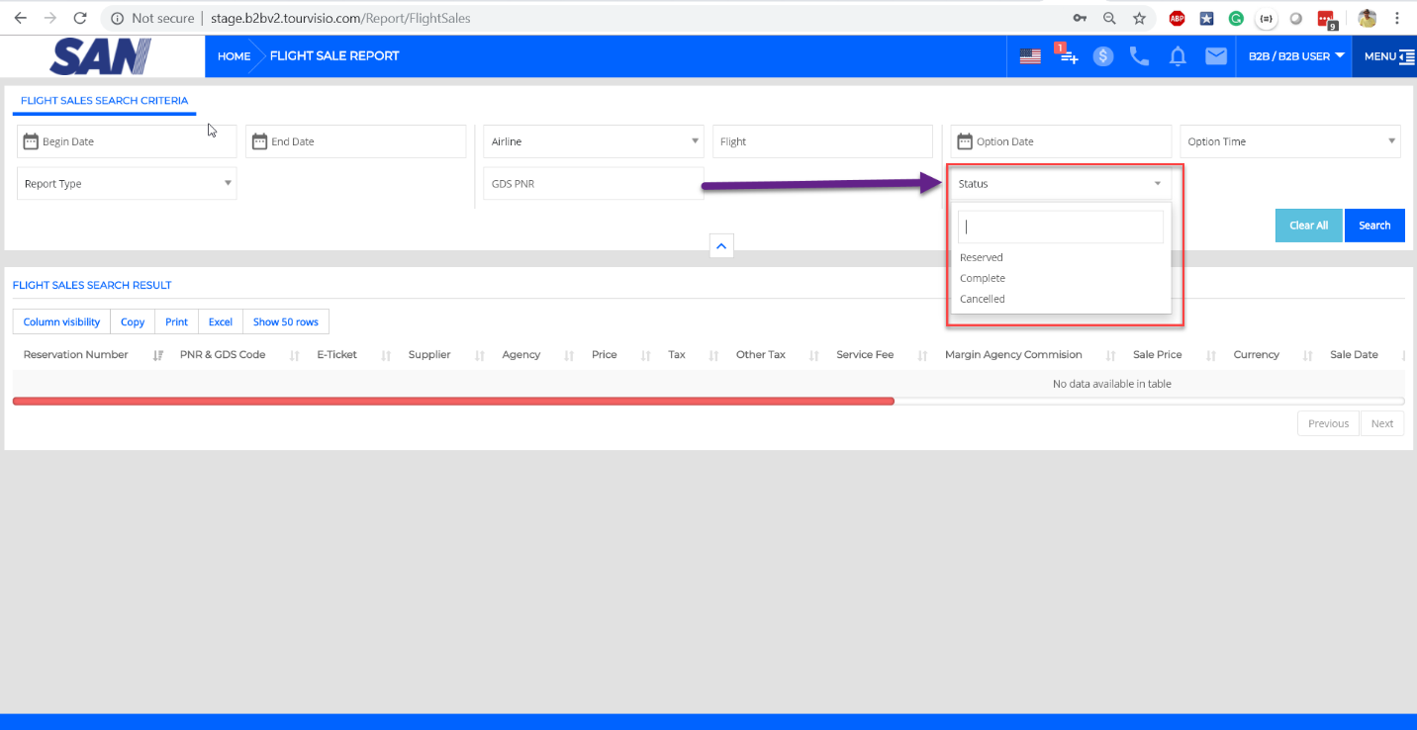Screen dimensions: 1417x730
Task: Click the US flag language icon
Action: tap(1030, 56)
